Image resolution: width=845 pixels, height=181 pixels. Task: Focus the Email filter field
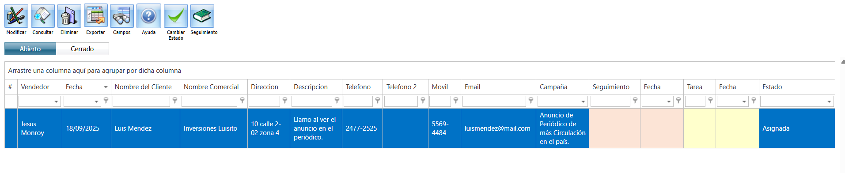tap(494, 102)
